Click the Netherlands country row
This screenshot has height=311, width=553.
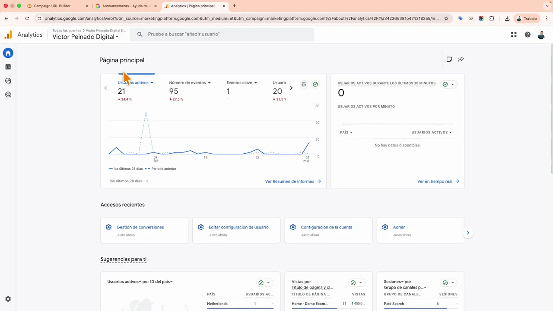(240, 304)
